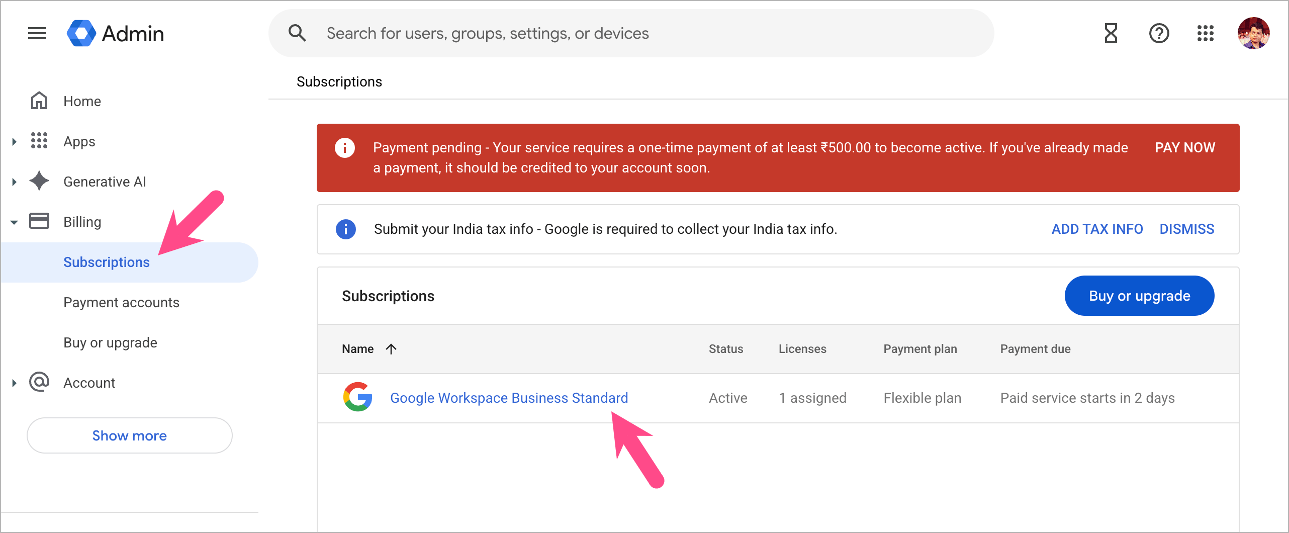Open Buy or upgrade in the sidebar

(x=110, y=342)
